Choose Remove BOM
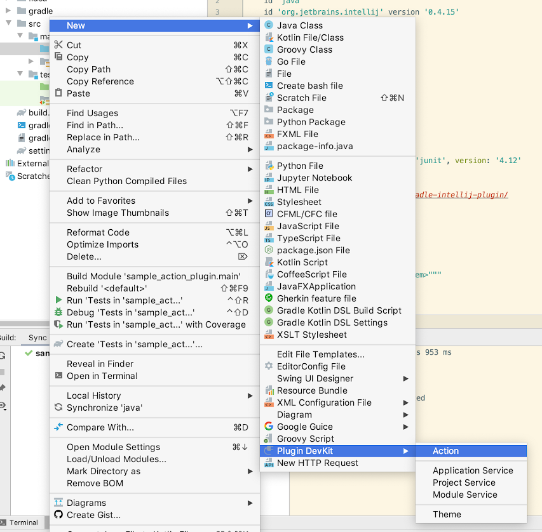 154,483
